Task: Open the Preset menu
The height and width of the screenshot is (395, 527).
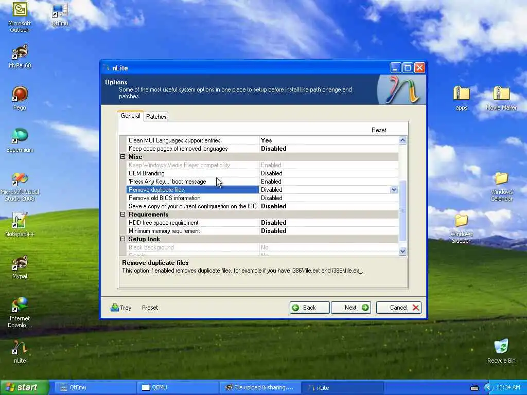Action: pyautogui.click(x=150, y=308)
